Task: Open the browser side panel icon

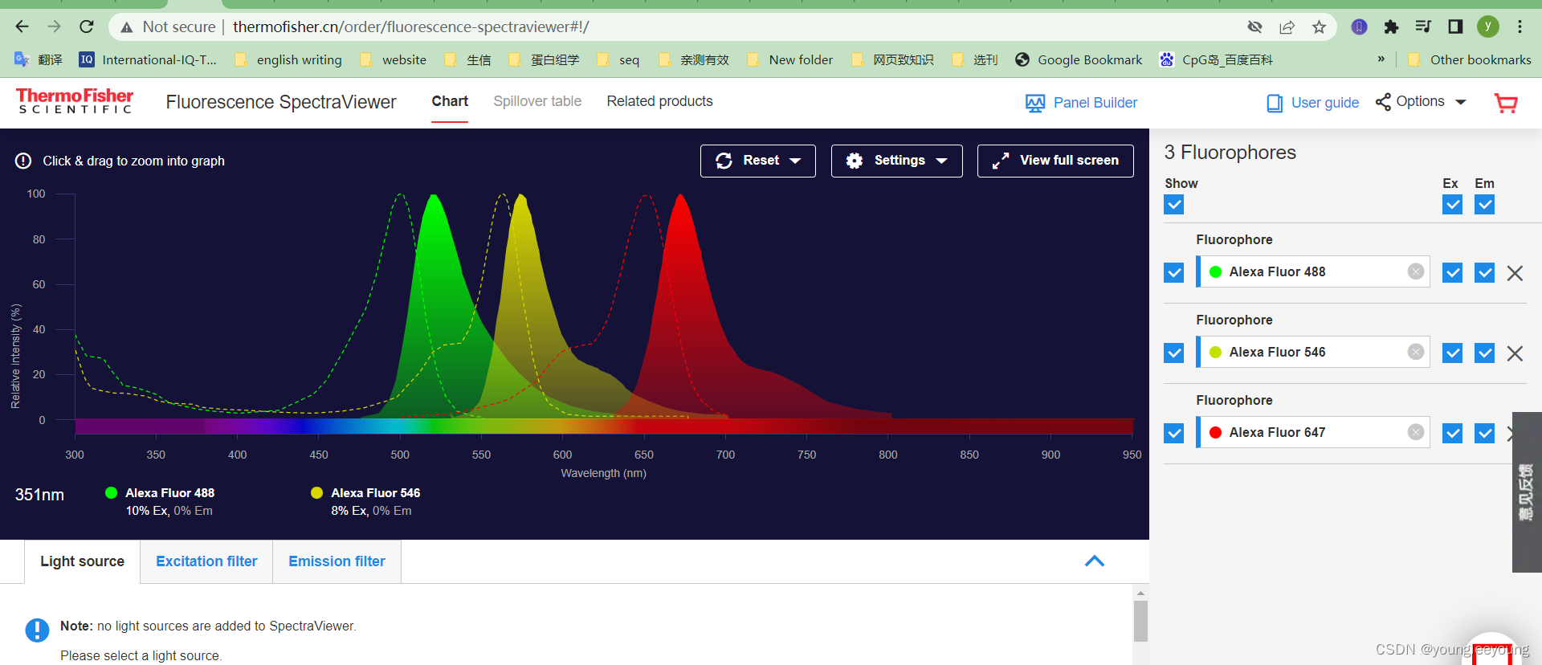Action: 1455,27
